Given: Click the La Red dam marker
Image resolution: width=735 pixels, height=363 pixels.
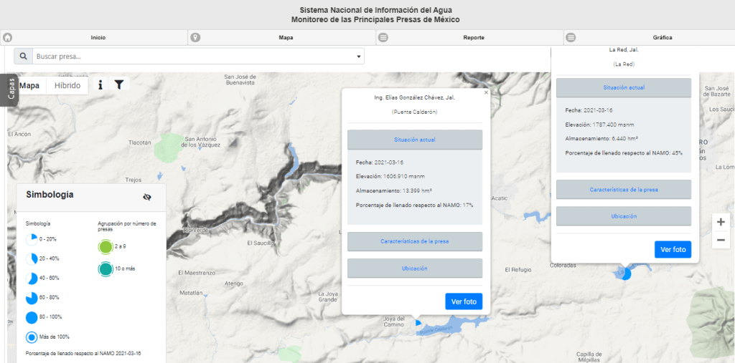Looking at the screenshot, I should click(x=624, y=273).
